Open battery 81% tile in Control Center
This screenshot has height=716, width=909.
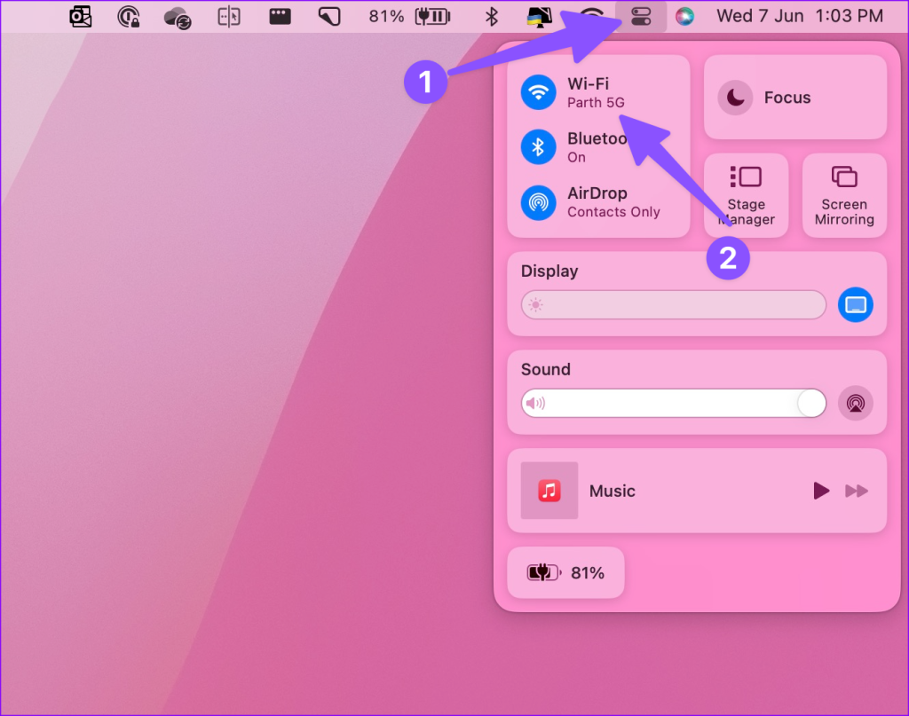coord(565,572)
